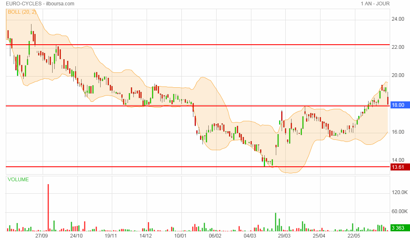410x240 pixels.
Task: Click the 29/03 date axis label
Action: click(x=285, y=236)
